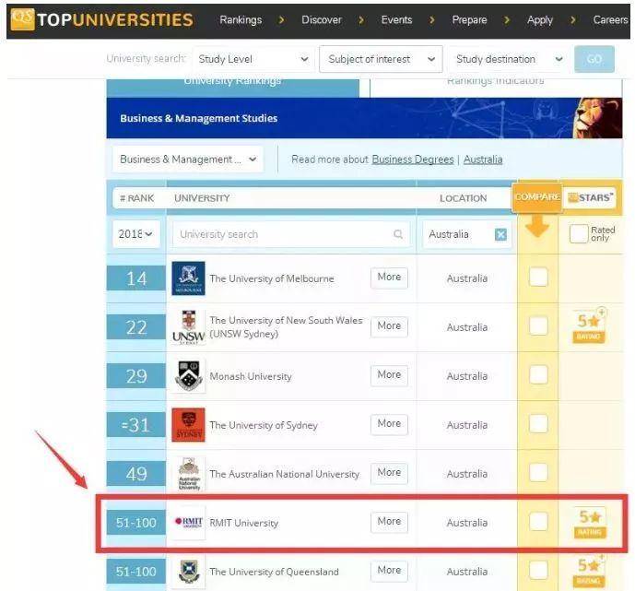Check compare box for University of Melbourne

tap(538, 278)
